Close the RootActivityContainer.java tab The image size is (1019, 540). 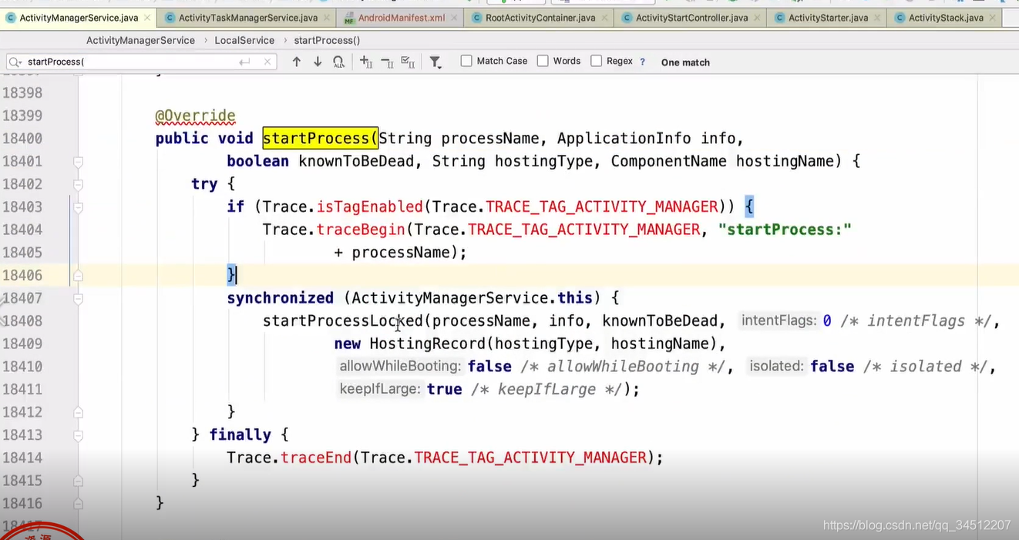(604, 18)
